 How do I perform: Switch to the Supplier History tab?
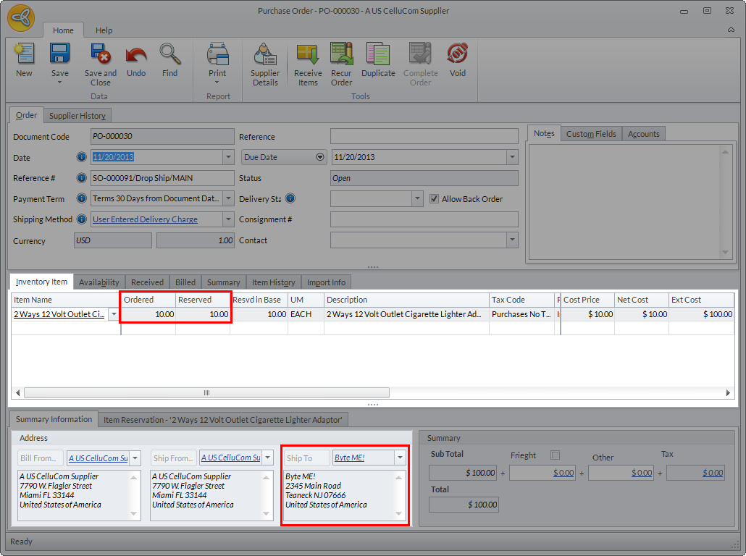tap(77, 116)
